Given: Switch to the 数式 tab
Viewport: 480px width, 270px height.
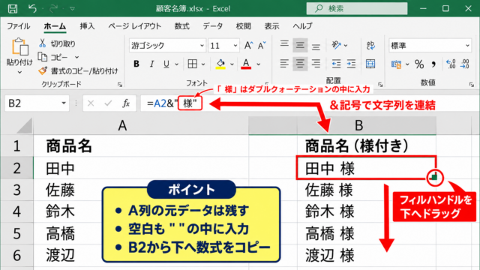Looking at the screenshot, I should (181, 26).
